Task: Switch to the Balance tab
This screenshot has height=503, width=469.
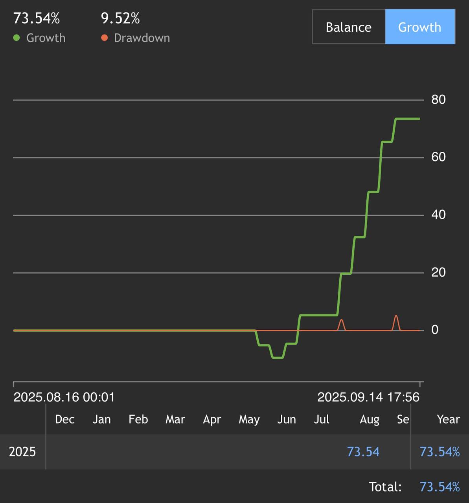Action: coord(348,27)
